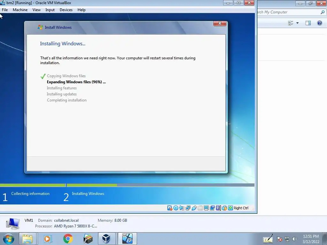Click the search magnifier icon in Explorer
Screen dimensions: 327x245
tap(323, 12)
